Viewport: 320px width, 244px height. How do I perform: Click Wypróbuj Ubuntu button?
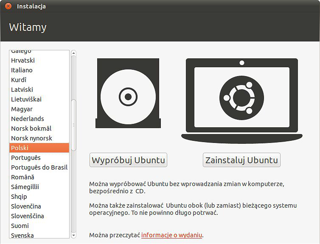[x=128, y=160]
